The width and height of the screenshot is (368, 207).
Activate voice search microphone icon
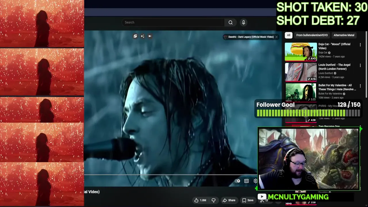[244, 22]
